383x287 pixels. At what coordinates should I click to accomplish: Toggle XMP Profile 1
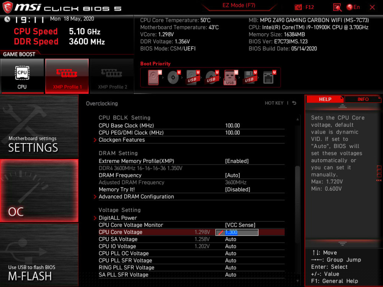click(x=67, y=76)
